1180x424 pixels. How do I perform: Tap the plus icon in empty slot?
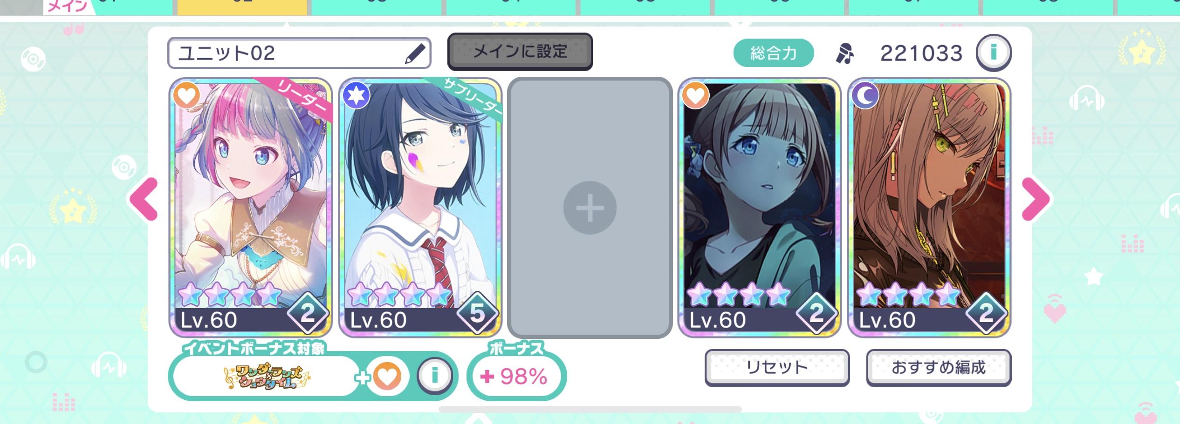(590, 208)
